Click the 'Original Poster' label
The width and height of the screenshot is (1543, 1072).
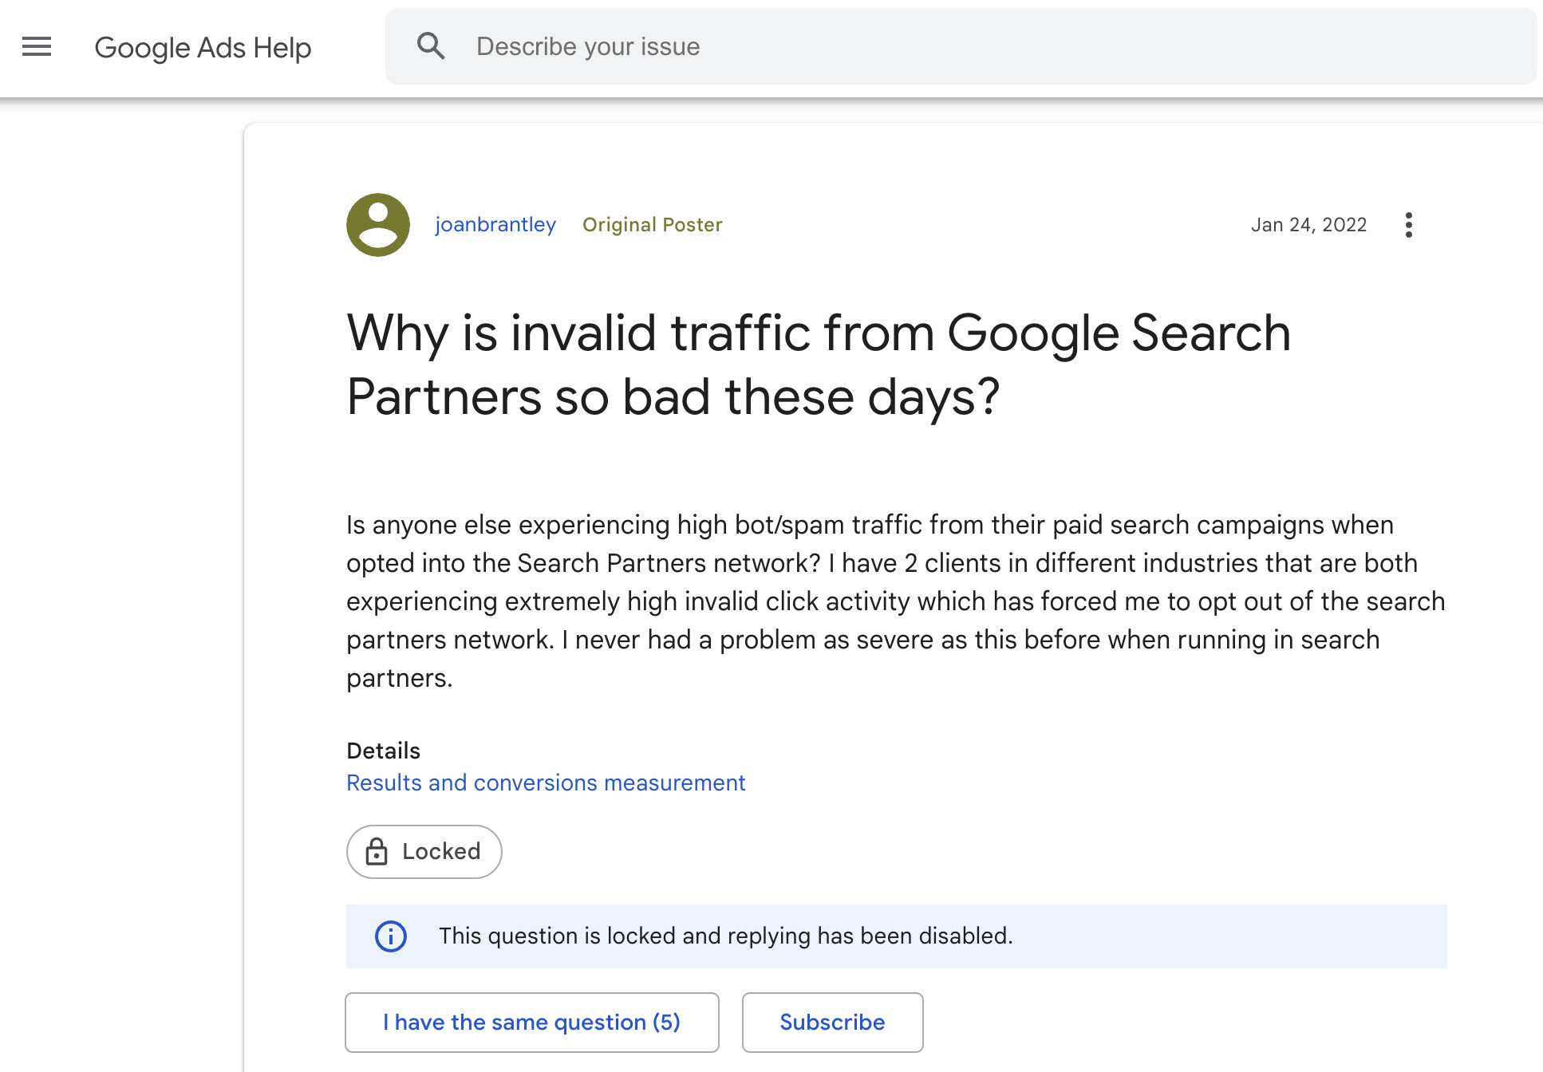click(x=652, y=225)
